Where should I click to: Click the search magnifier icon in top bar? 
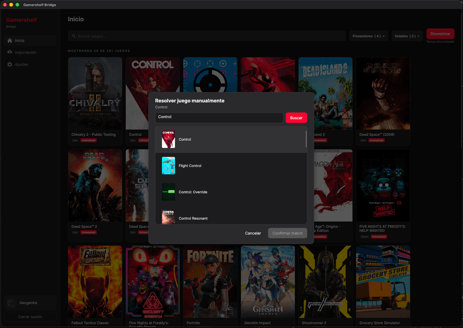tap(74, 36)
